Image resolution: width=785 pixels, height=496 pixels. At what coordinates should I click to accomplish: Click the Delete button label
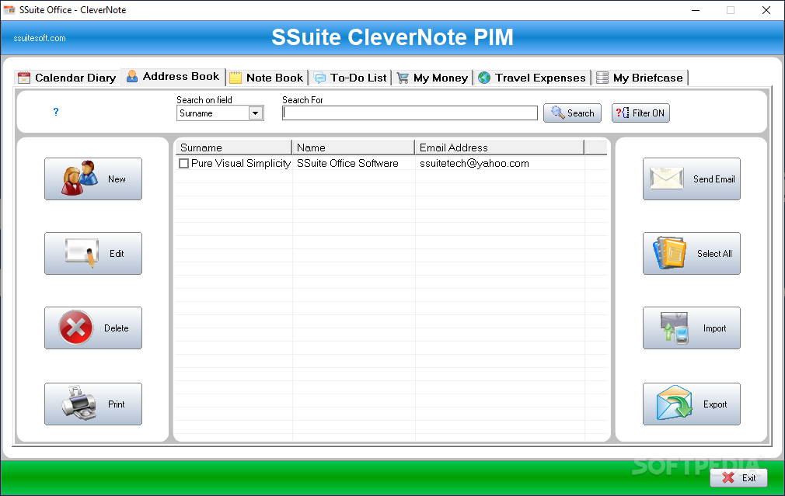tap(116, 328)
